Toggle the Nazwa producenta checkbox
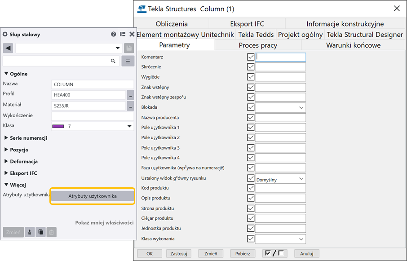This screenshot has width=407, height=261. point(251,118)
